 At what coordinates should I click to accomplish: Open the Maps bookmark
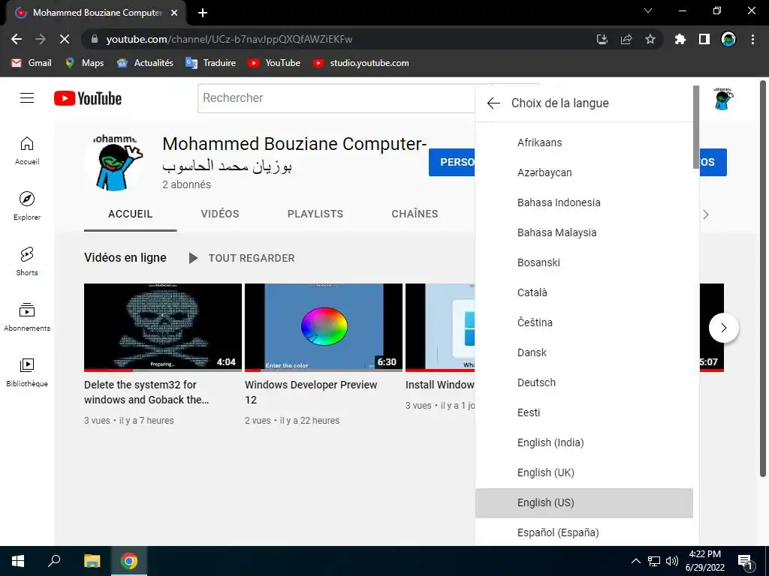point(84,63)
